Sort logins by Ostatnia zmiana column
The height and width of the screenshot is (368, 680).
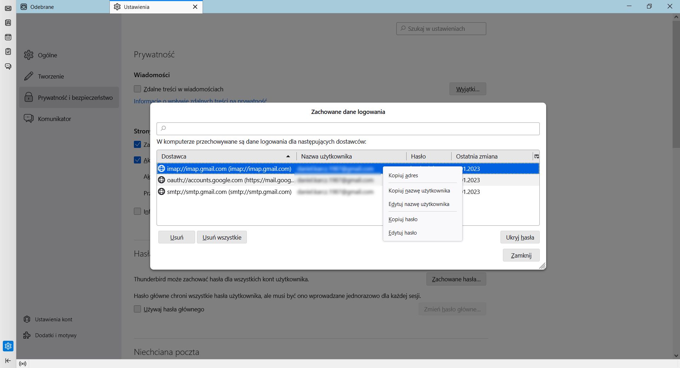[x=492, y=156]
